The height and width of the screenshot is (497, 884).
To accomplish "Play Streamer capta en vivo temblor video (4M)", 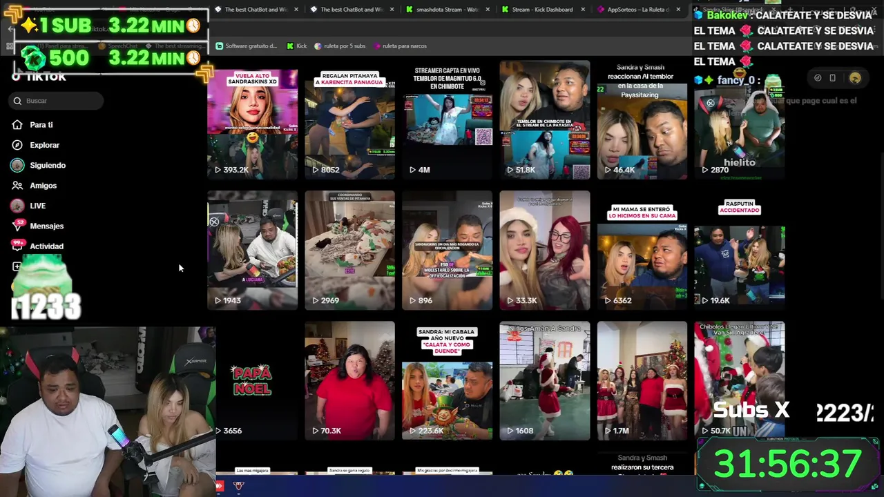I will click(447, 120).
